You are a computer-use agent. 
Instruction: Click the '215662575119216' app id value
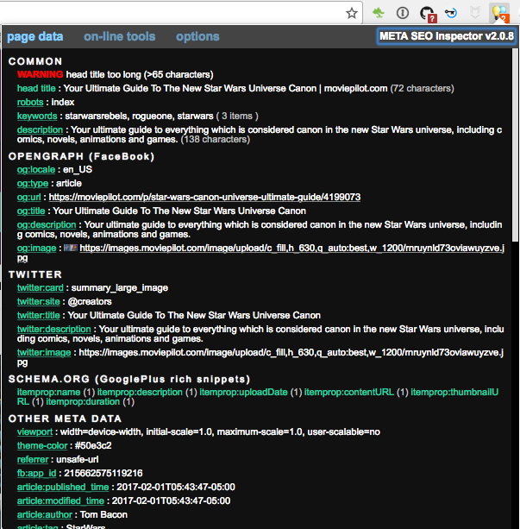click(103, 474)
